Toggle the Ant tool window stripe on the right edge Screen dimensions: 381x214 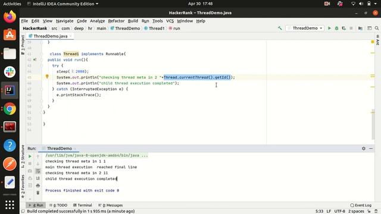coord(377,40)
